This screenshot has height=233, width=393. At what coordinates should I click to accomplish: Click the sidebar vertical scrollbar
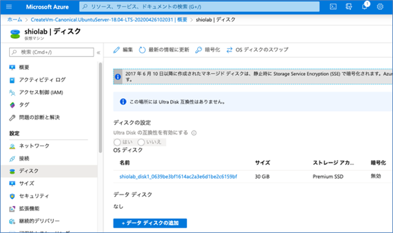click(101, 107)
